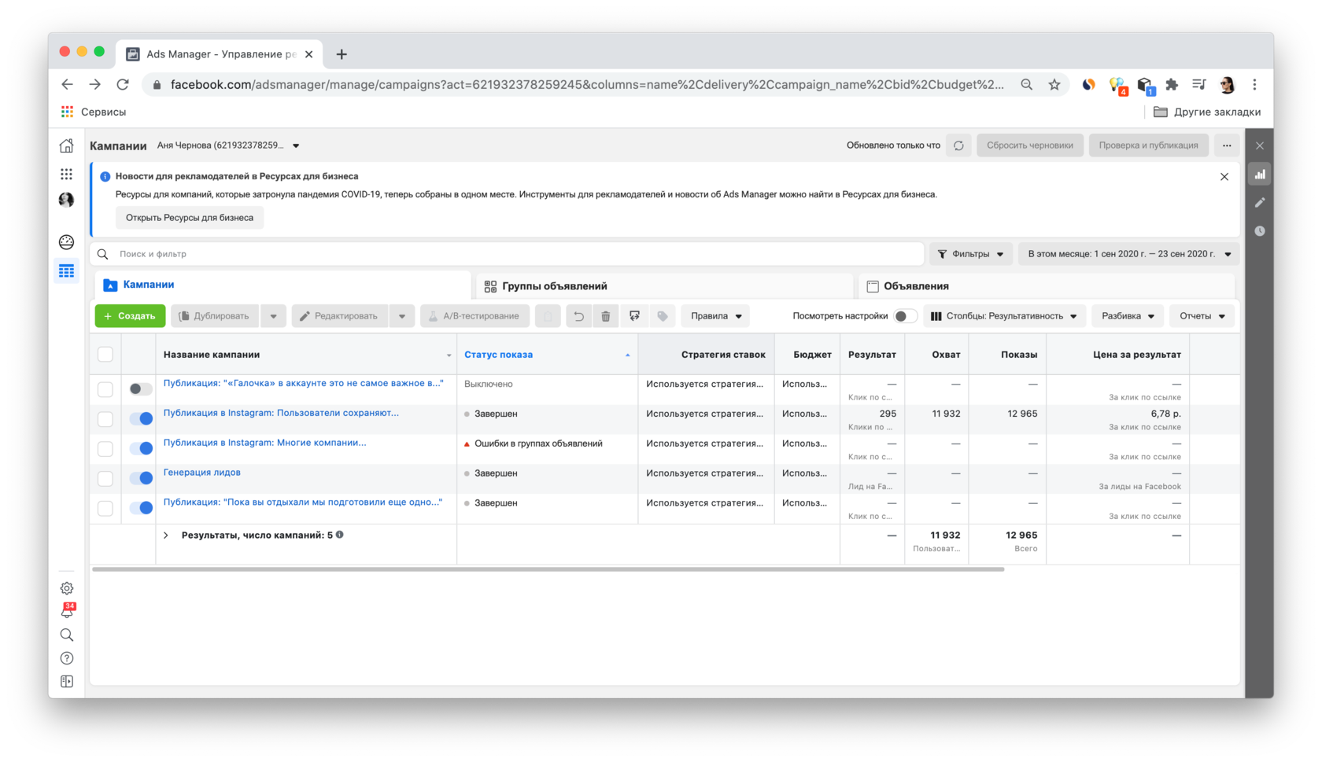Open the Правила dropdown
The image size is (1322, 762).
(715, 316)
